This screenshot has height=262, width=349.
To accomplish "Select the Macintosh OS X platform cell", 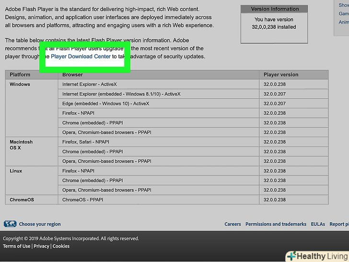I will click(32, 152).
